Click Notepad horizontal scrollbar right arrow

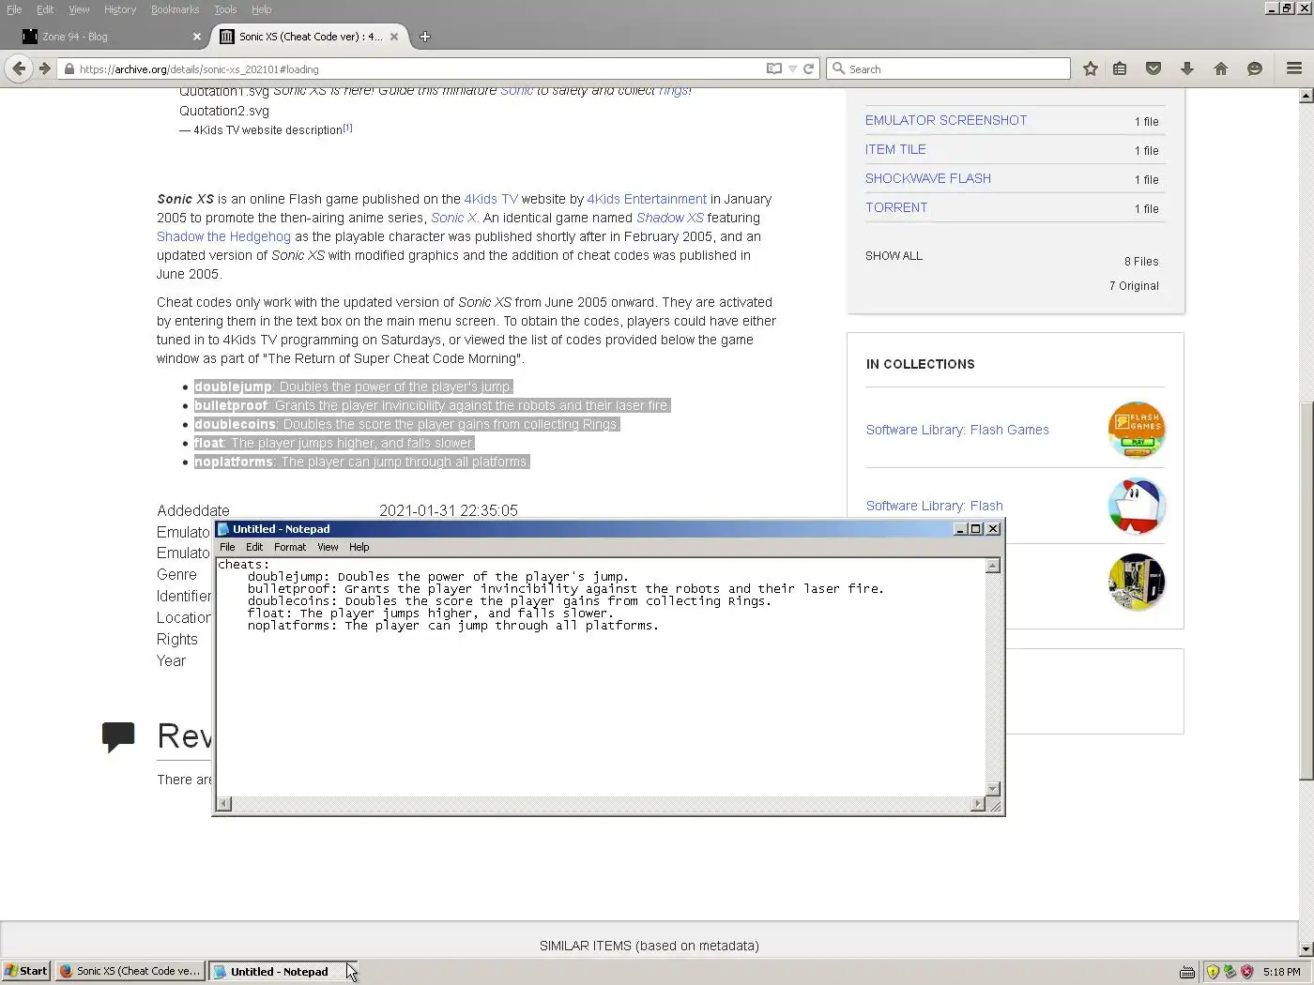pyautogui.click(x=977, y=804)
